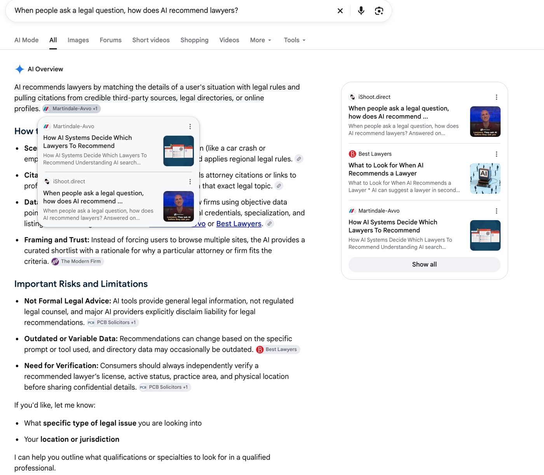This screenshot has height=475, width=544.
Task: Go to Short videos tab
Action: pyautogui.click(x=151, y=40)
